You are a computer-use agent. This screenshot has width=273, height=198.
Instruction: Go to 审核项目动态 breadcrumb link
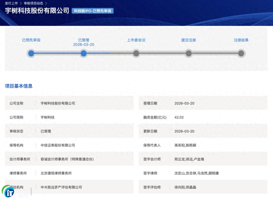[33, 3]
